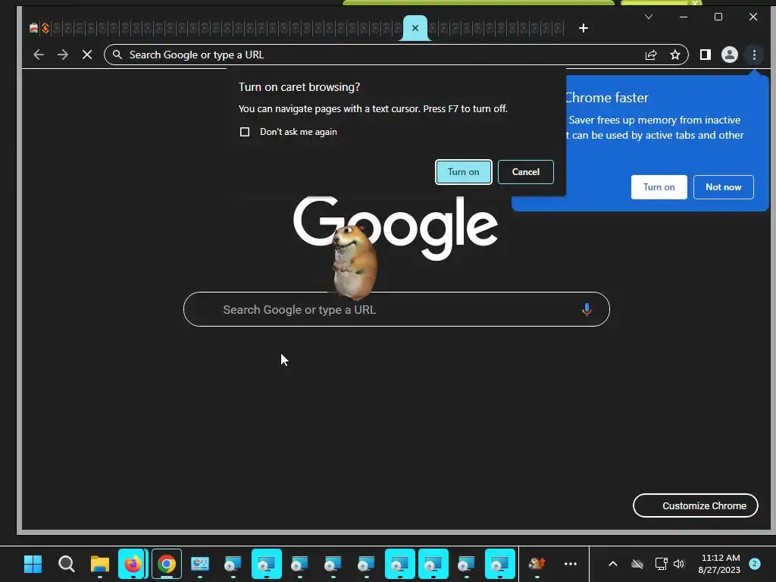Click the magnifier icon in the address bar

point(117,55)
